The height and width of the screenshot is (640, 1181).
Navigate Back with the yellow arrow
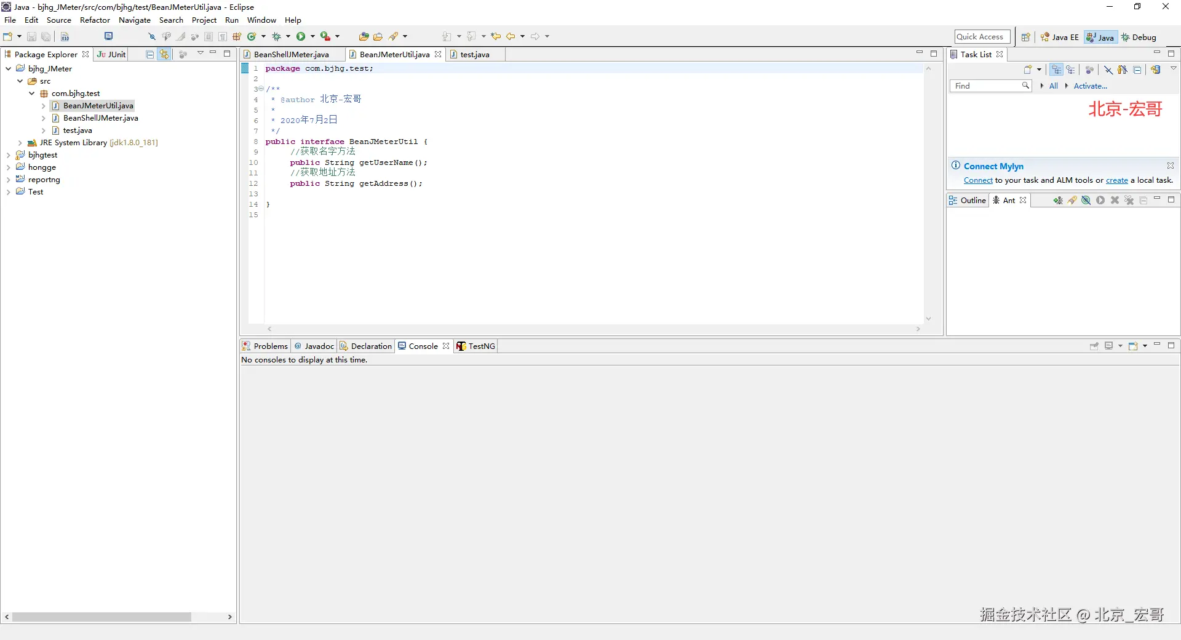pyautogui.click(x=511, y=36)
